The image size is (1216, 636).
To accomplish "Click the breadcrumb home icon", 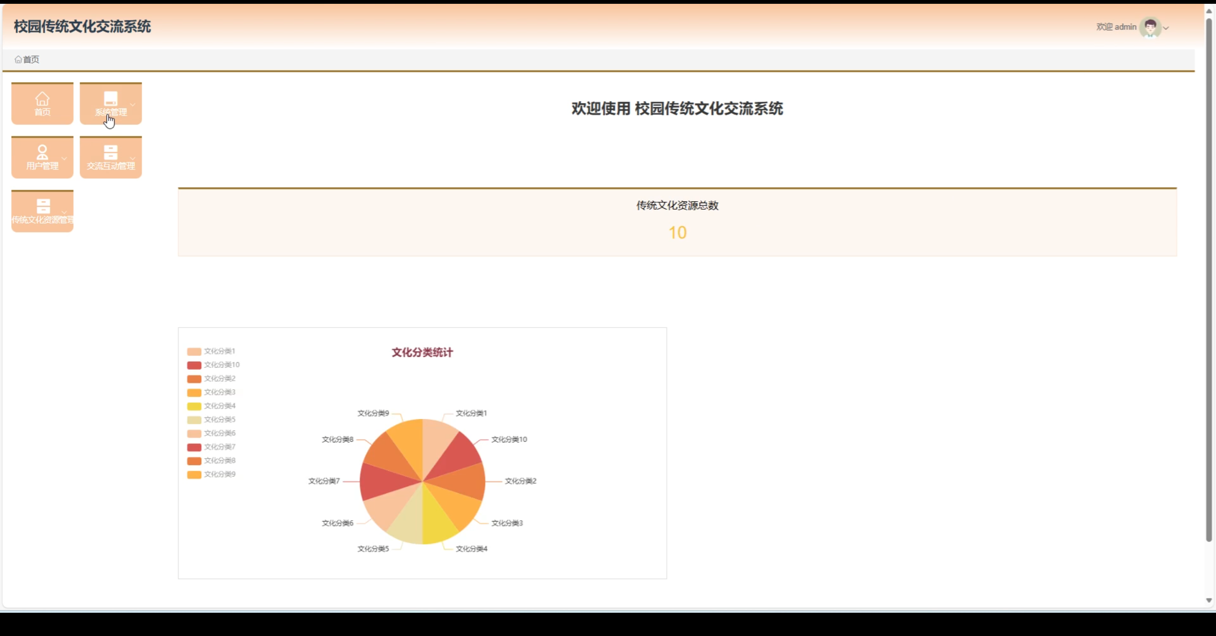I will pos(18,59).
